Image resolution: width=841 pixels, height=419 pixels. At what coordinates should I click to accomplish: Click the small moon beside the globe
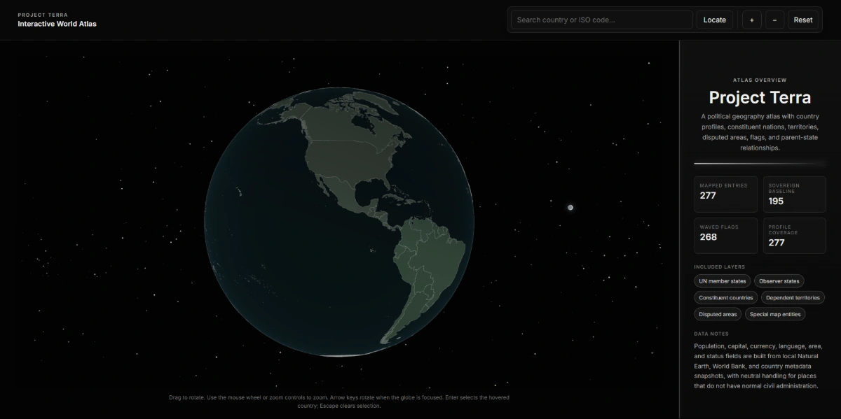570,207
